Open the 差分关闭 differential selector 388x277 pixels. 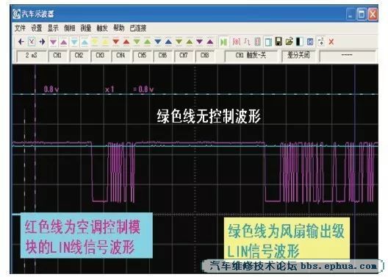298,56
